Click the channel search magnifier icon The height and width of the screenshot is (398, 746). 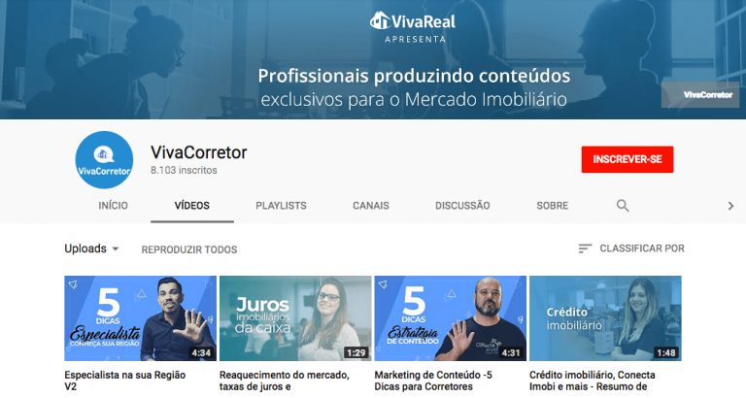click(623, 206)
